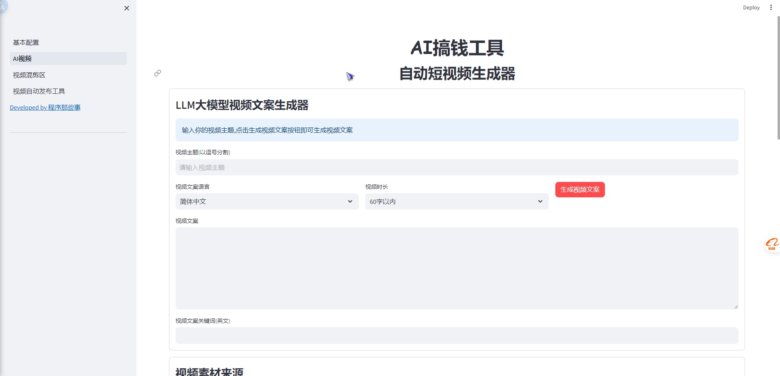Collapse the sidebar with the X icon

(126, 8)
